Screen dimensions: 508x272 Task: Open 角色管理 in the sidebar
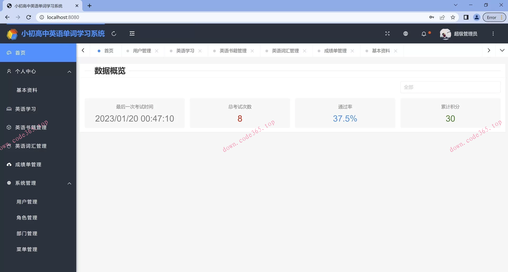27,217
